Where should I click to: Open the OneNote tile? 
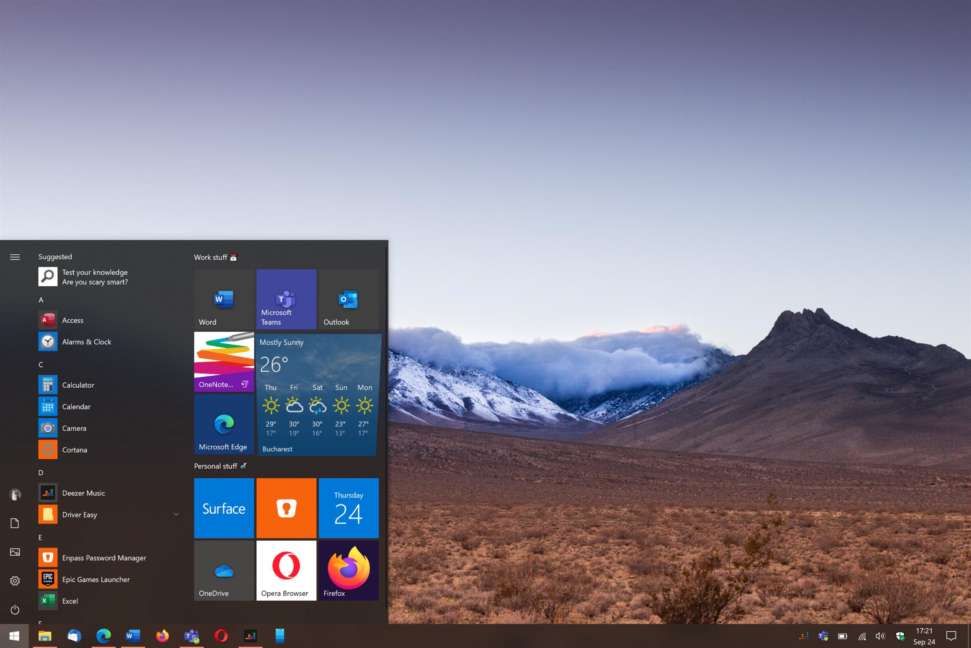[224, 362]
